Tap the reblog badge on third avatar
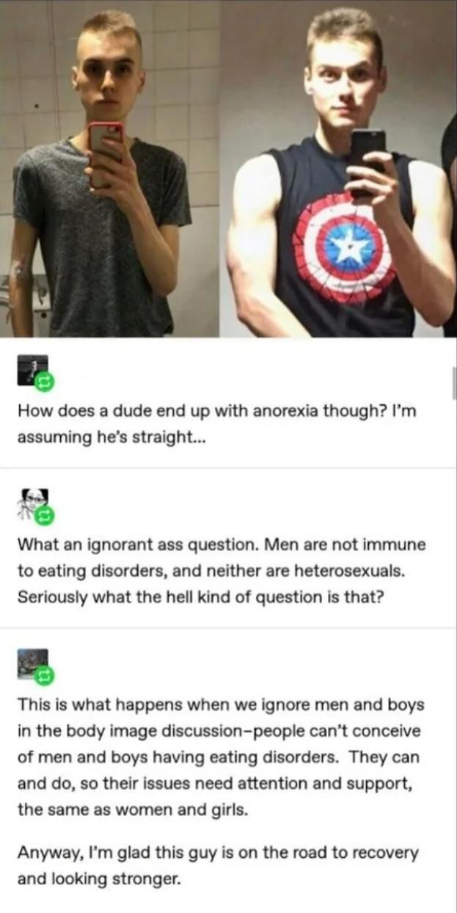 click(45, 674)
